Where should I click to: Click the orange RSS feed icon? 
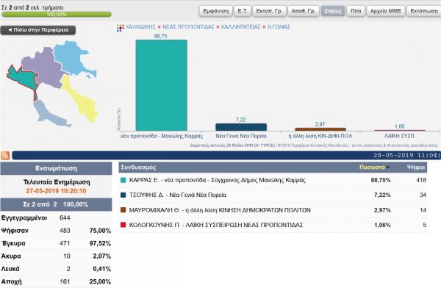(5, 155)
